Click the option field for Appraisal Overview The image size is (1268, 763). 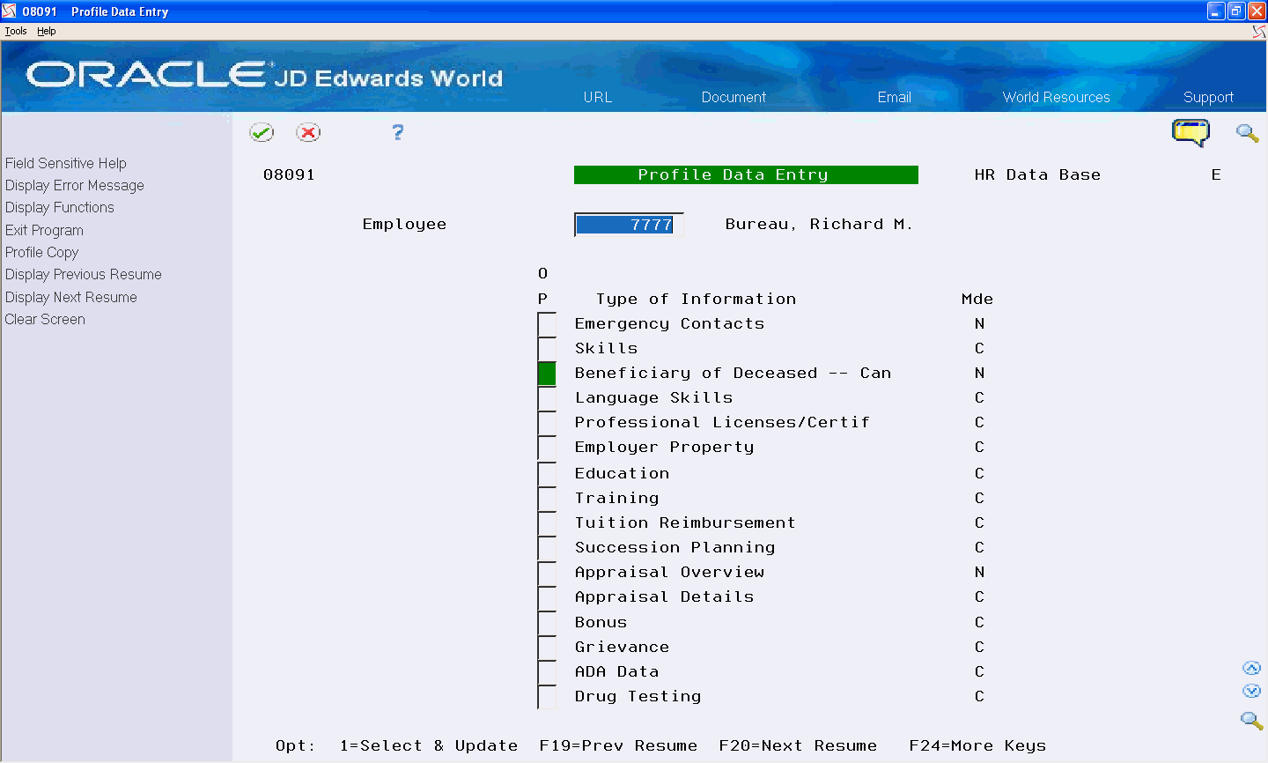pos(547,573)
